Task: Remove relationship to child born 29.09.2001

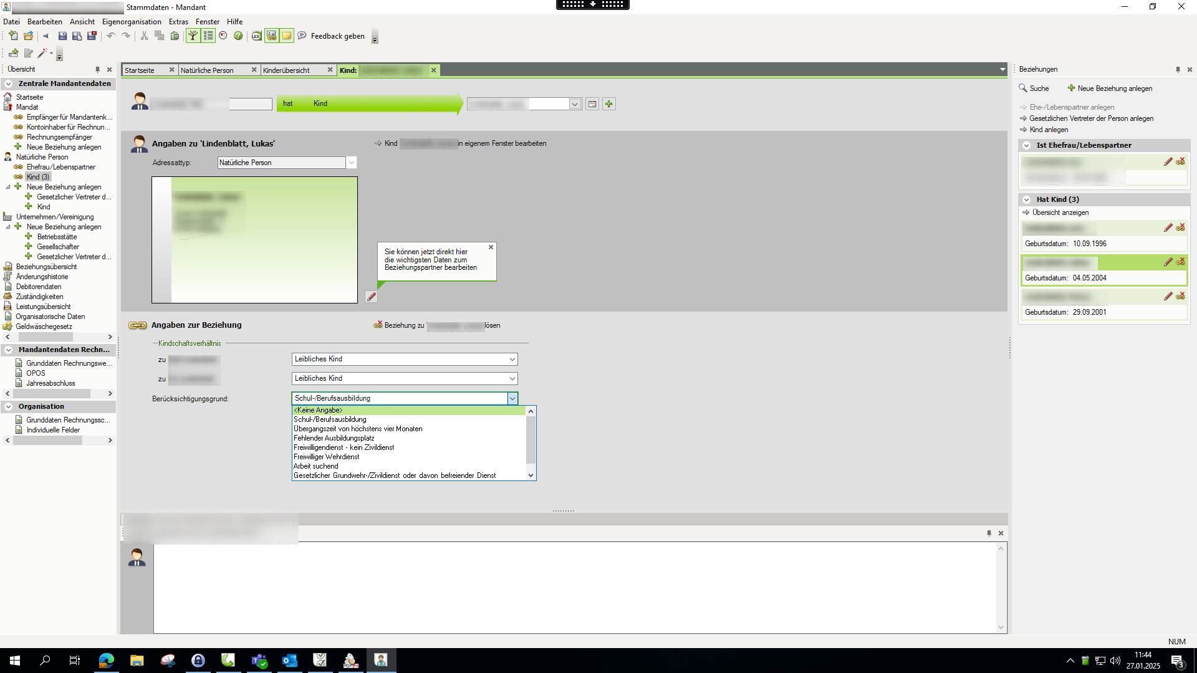Action: [x=1180, y=296]
